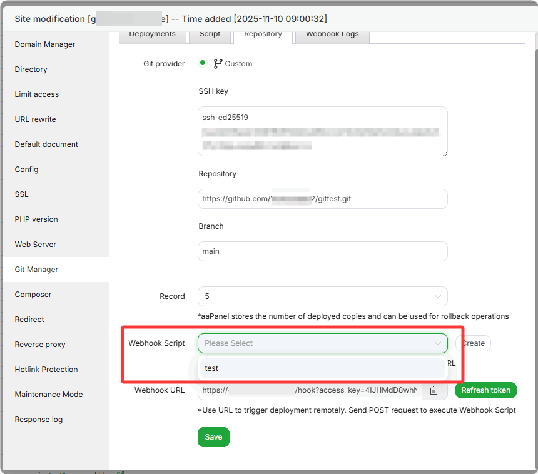
Task: Open Redirect settings
Action: tap(29, 320)
